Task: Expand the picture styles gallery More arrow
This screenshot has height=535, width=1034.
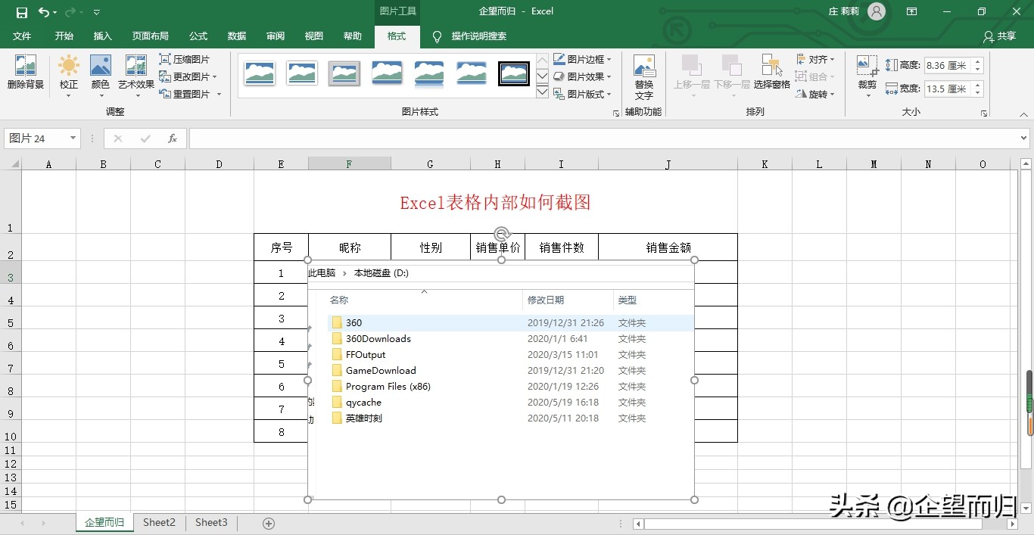Action: point(542,92)
